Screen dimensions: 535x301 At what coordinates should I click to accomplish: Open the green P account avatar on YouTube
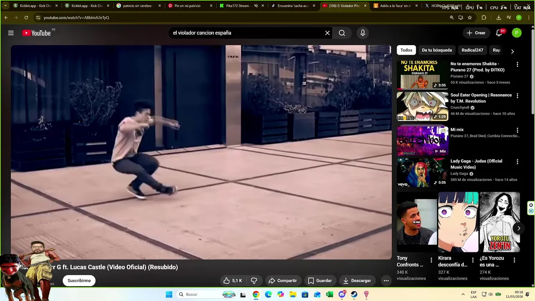[x=517, y=33]
